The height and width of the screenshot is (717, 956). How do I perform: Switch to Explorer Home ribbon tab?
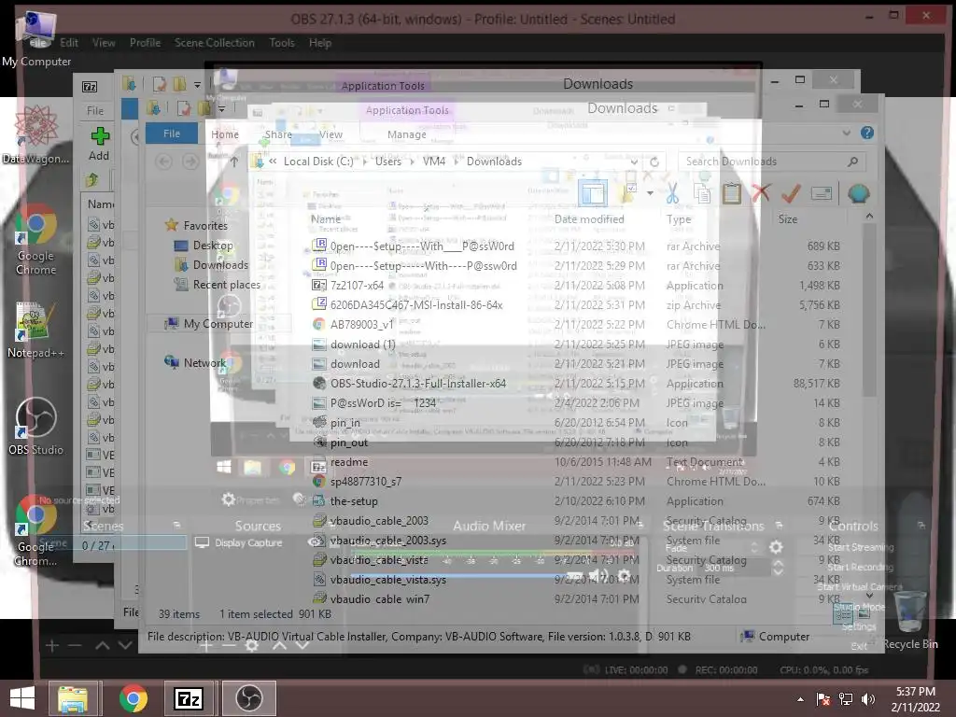pos(225,134)
